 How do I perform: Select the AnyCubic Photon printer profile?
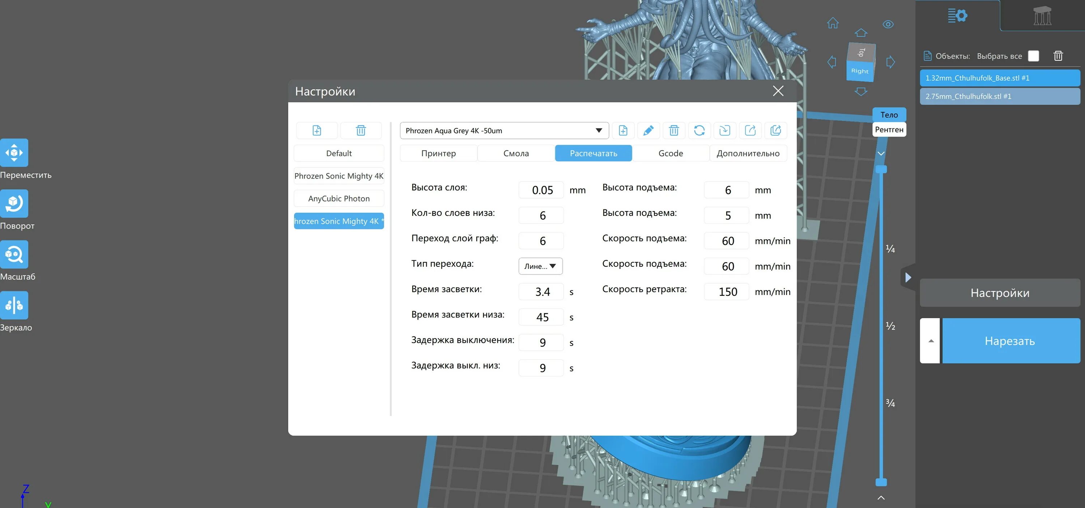click(x=339, y=198)
